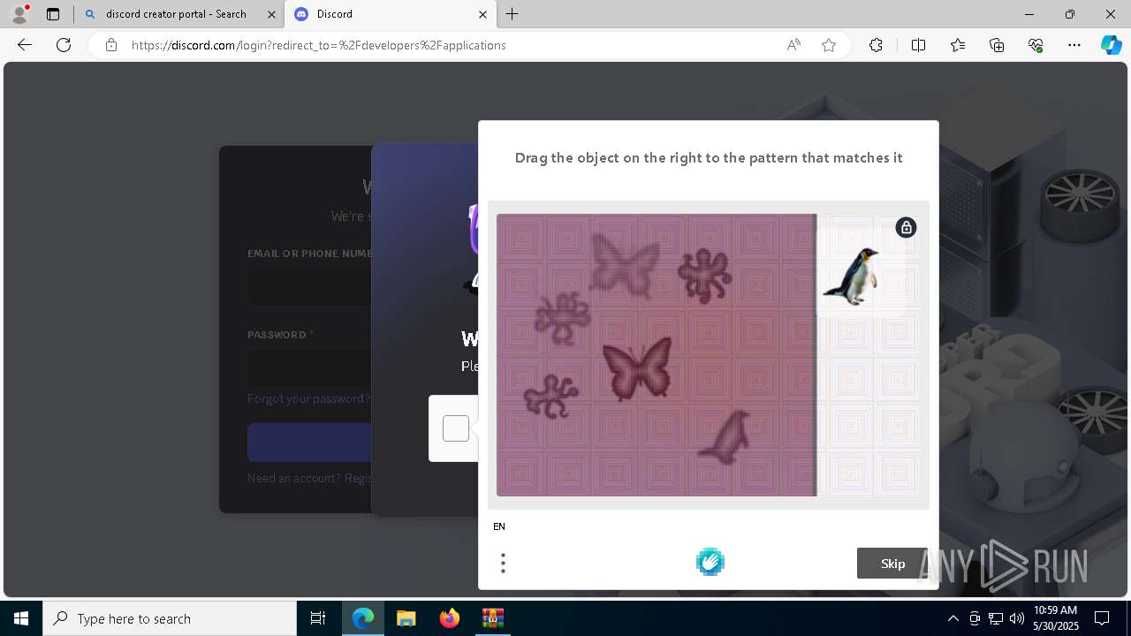1131x636 pixels.
Task: Click the Email or Phone Number field
Action: click(x=309, y=288)
